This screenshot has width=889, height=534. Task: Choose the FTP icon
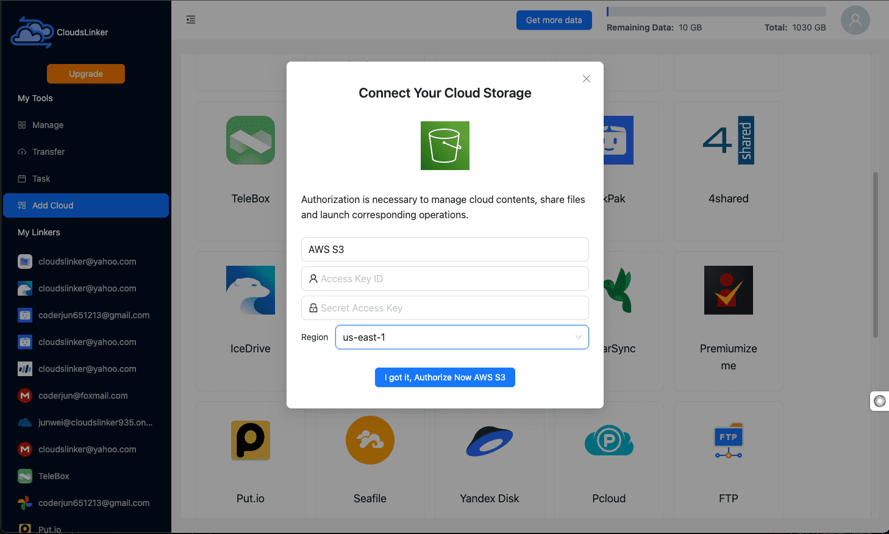click(x=729, y=440)
